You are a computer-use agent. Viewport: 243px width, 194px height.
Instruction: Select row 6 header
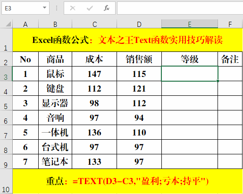(6, 118)
